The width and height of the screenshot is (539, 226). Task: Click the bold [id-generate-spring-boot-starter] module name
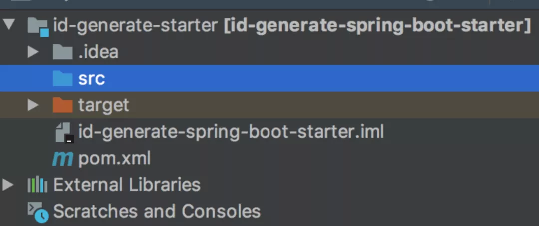pyautogui.click(x=377, y=25)
